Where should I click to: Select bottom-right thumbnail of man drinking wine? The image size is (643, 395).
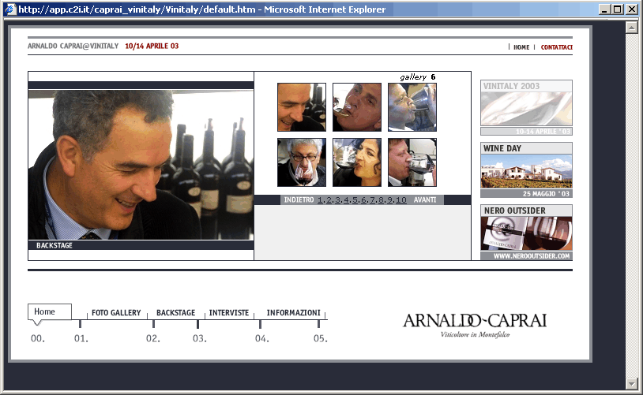tap(412, 162)
